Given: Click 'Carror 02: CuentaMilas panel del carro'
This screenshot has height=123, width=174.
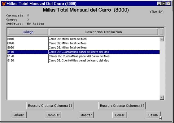Looking at the screenshot, I should point(79,56).
